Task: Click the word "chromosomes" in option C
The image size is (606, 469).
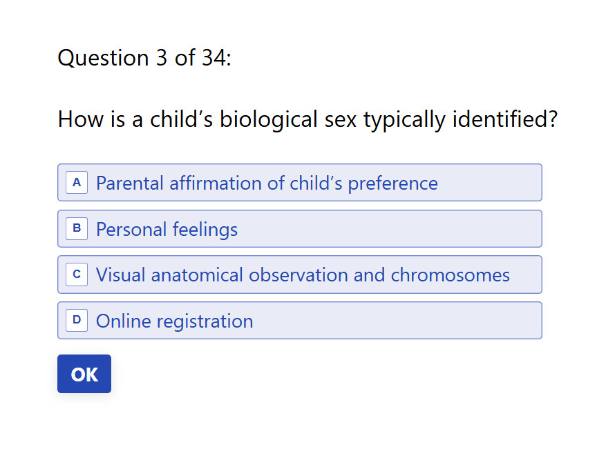Action: click(451, 275)
